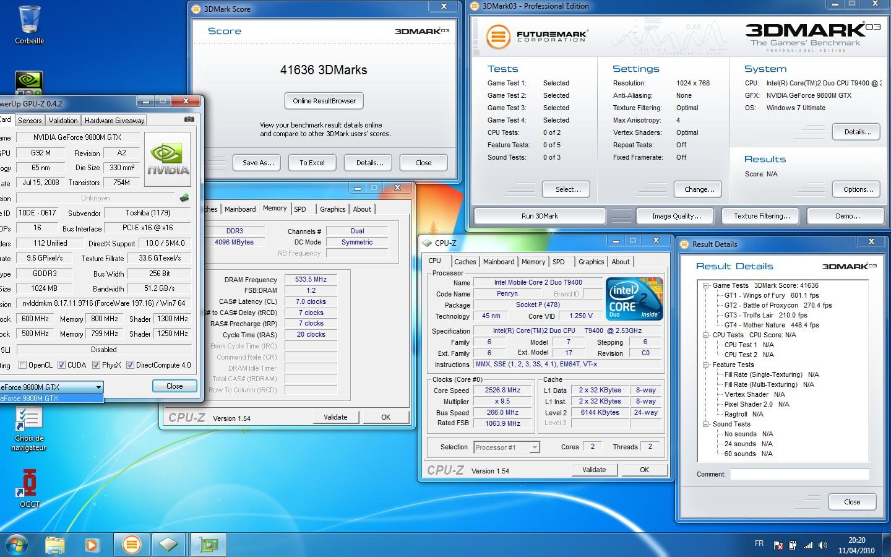Switch to GPU-Z taskbar button
The image size is (891, 557).
(x=209, y=545)
